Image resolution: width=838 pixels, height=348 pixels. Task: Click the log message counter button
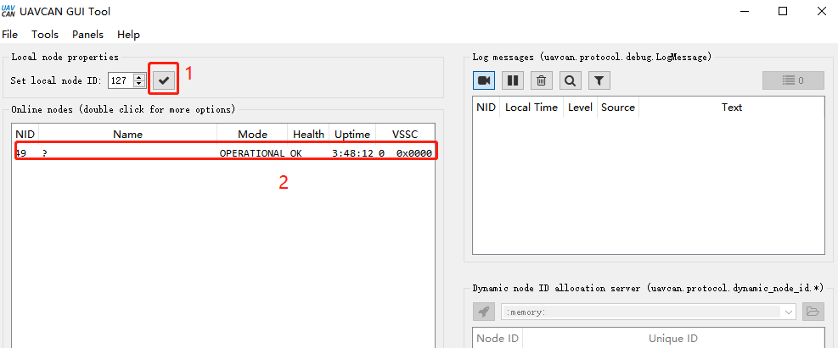coord(793,80)
